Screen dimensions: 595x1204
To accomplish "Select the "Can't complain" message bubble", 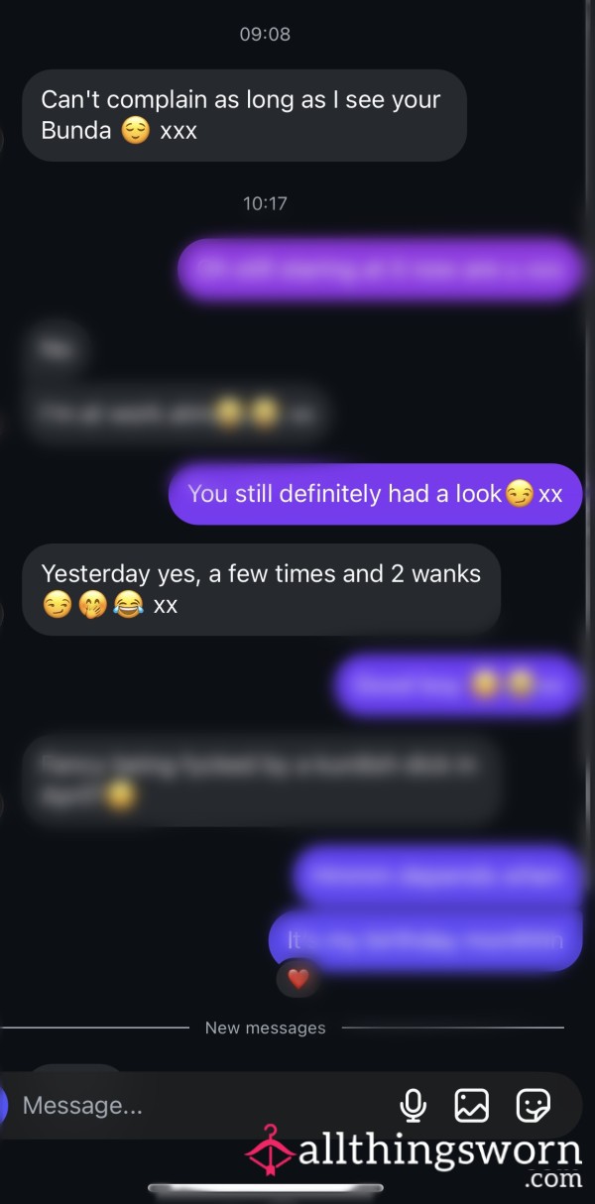I will pos(244,115).
